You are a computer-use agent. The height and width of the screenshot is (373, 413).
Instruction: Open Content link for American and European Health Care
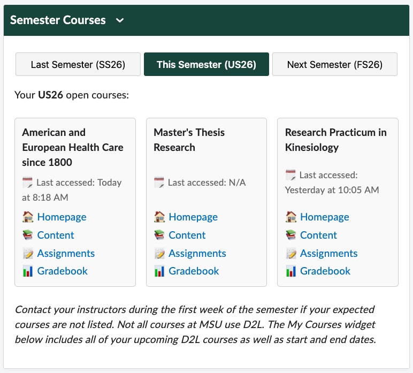pyautogui.click(x=56, y=235)
